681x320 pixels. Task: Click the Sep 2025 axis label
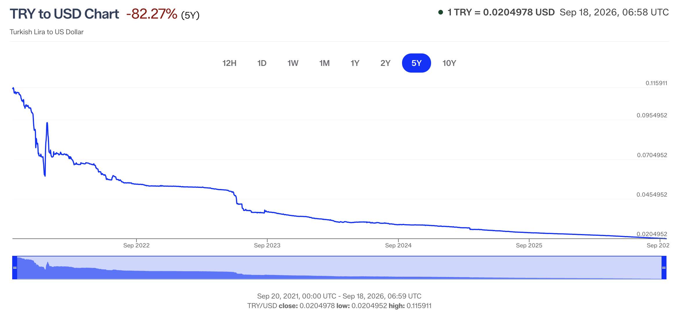coord(529,245)
